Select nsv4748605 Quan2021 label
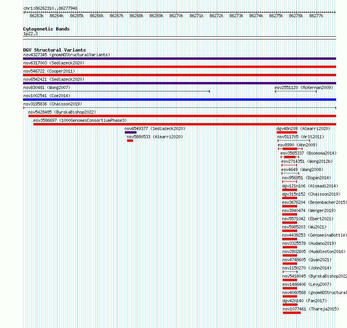 coord(307,260)
